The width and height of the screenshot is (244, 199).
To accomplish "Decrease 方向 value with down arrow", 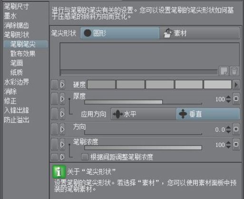I will (228, 132).
